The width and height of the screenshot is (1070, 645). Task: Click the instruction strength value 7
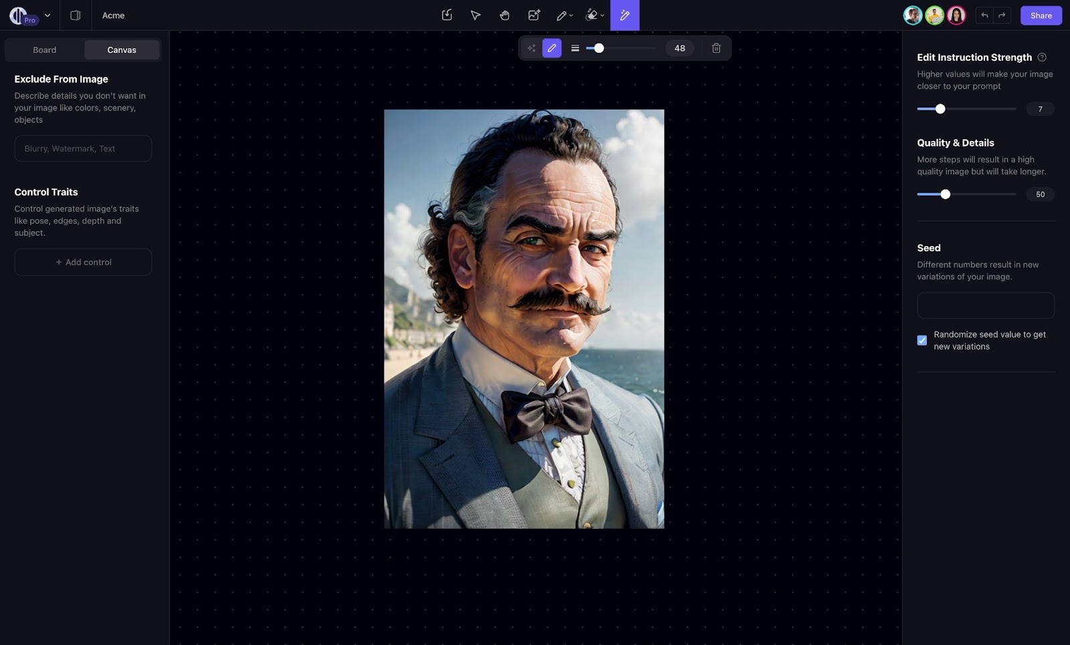pyautogui.click(x=1040, y=109)
